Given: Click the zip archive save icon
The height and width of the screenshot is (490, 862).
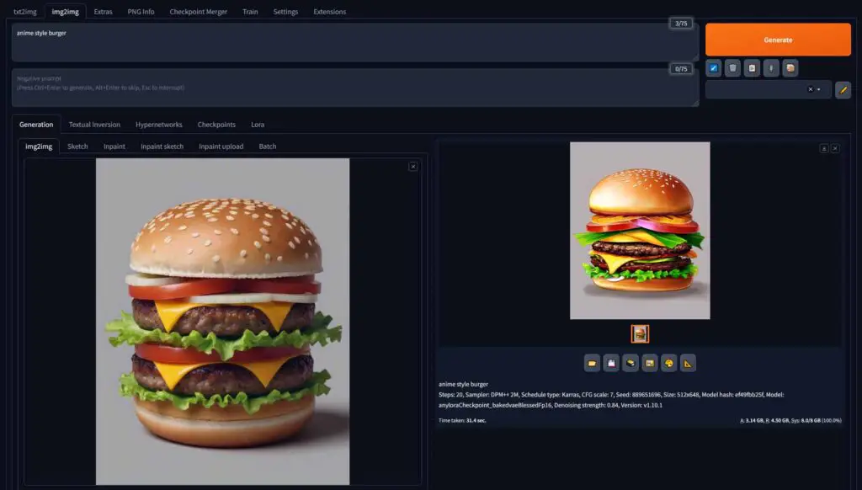Looking at the screenshot, I should point(631,363).
